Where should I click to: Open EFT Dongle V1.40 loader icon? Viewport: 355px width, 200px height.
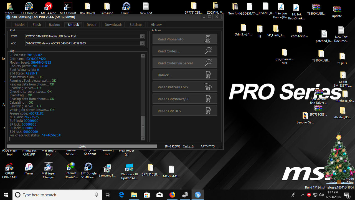click(x=89, y=171)
